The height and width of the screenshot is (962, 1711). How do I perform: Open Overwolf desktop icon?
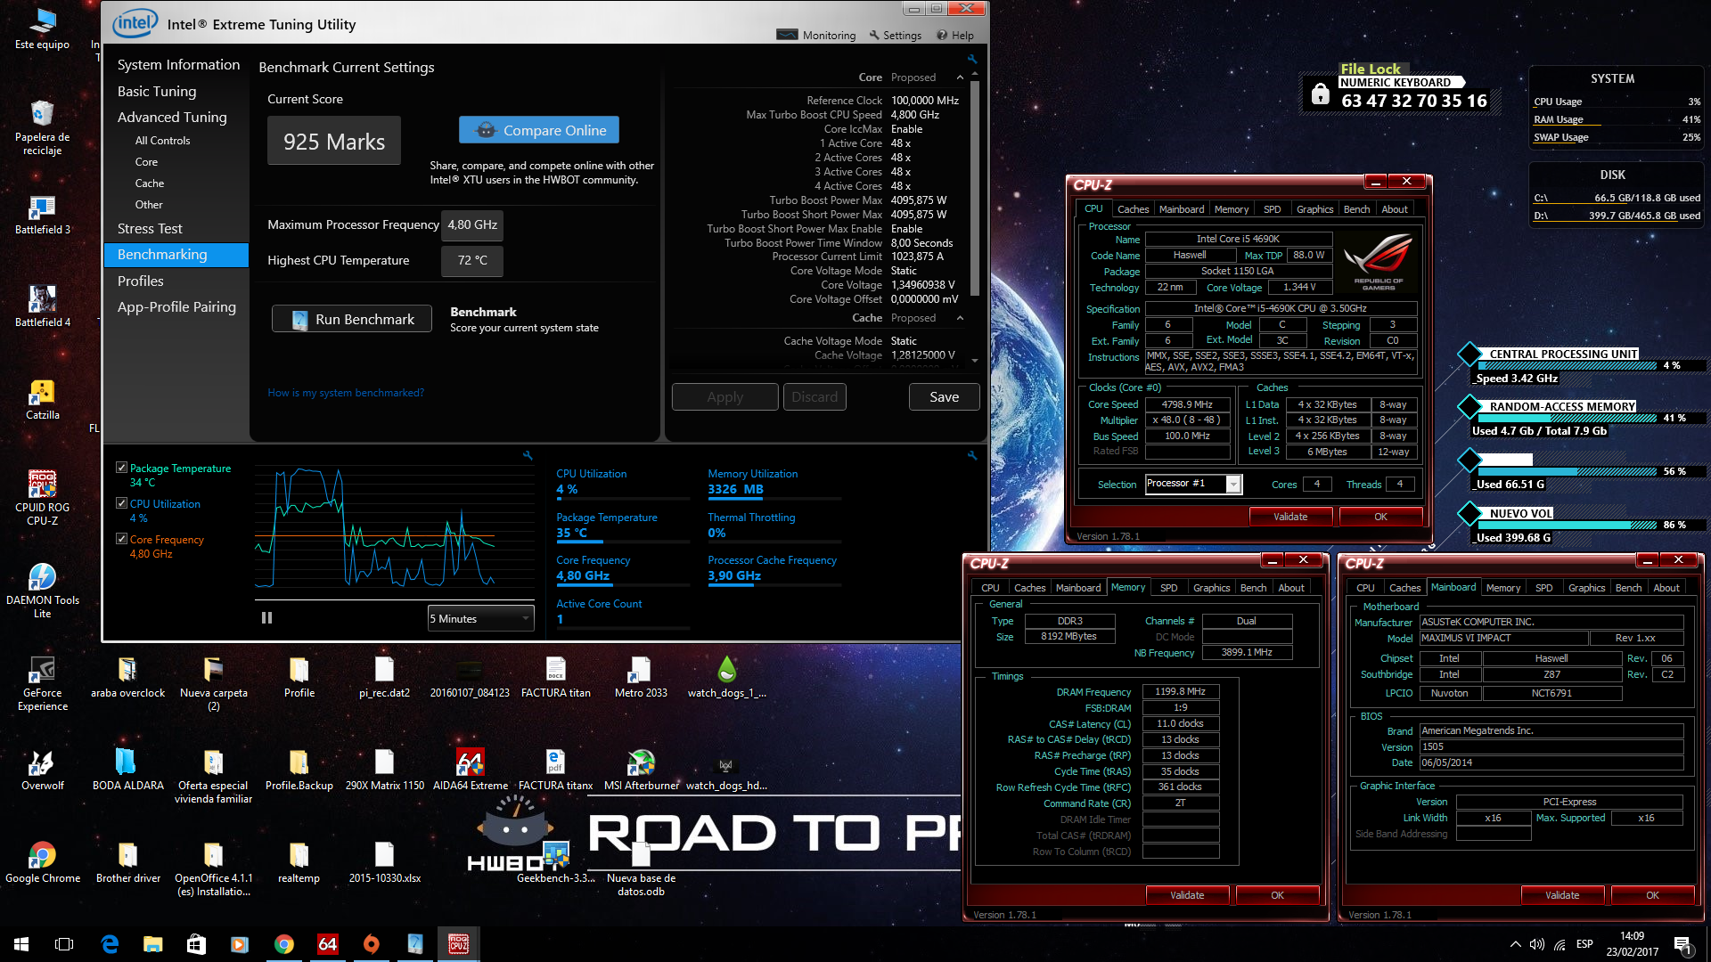(x=42, y=770)
